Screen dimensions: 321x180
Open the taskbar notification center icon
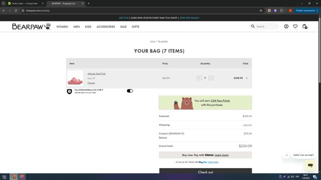coord(315,177)
